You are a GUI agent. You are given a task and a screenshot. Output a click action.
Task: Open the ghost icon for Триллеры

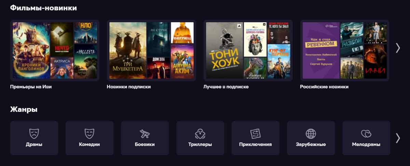click(x=200, y=133)
